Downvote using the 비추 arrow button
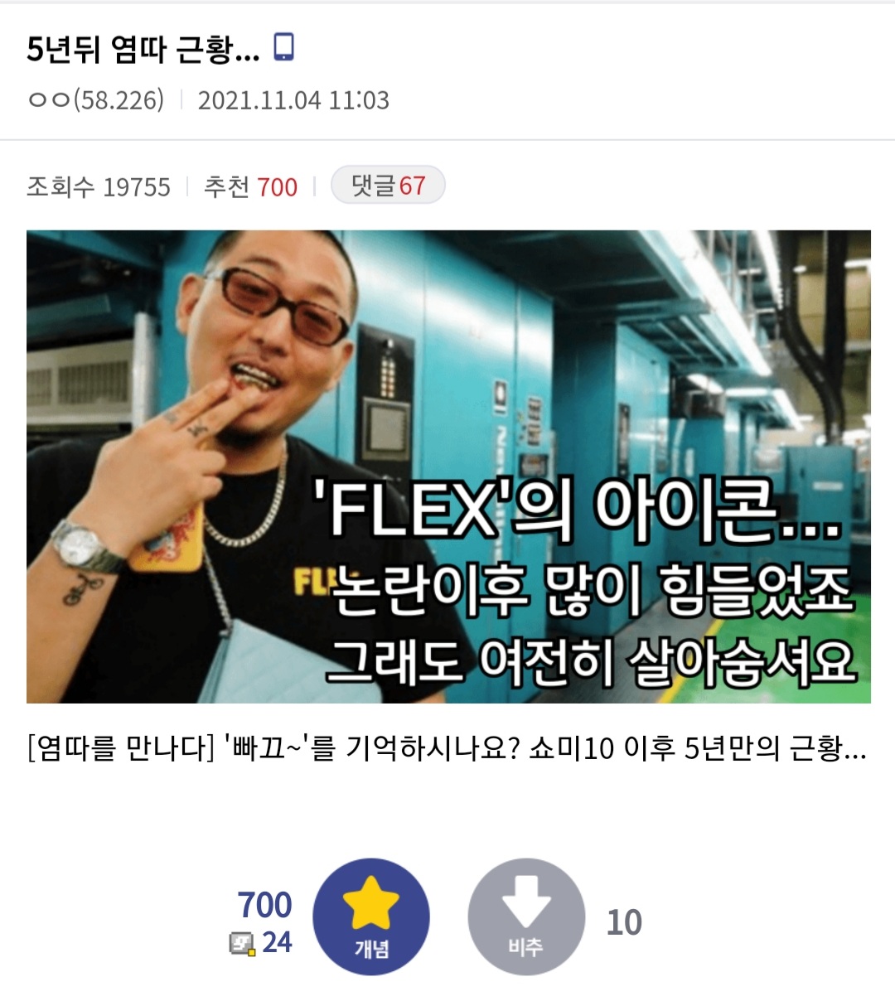Screen dimensions: 895x1001 (526, 916)
